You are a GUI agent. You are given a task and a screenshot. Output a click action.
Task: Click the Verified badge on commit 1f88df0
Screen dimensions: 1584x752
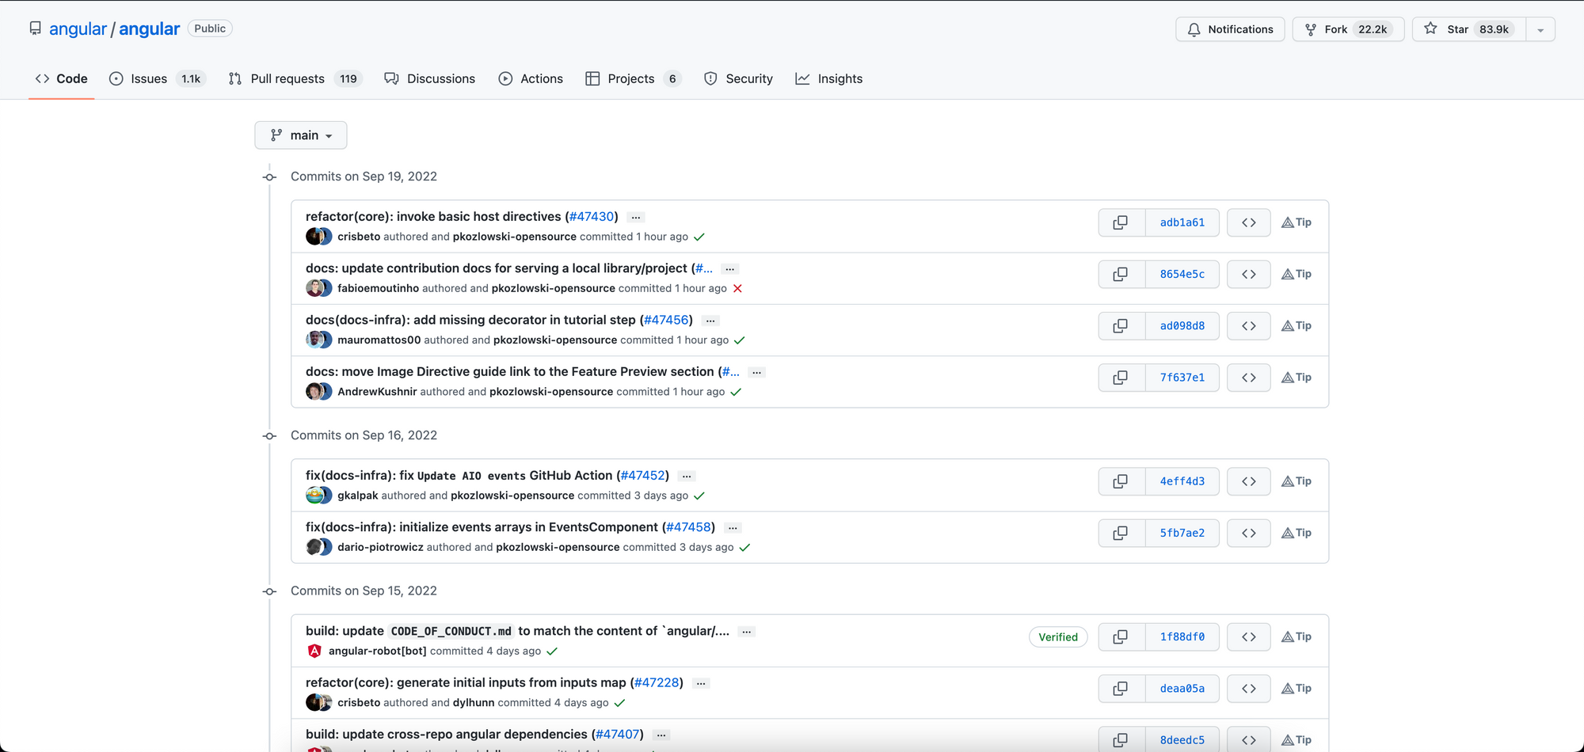point(1058,637)
